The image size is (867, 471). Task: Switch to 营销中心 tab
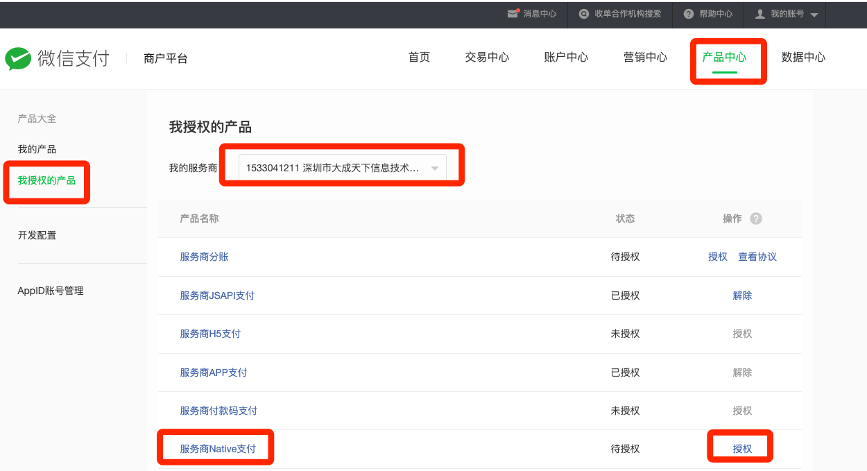point(645,58)
